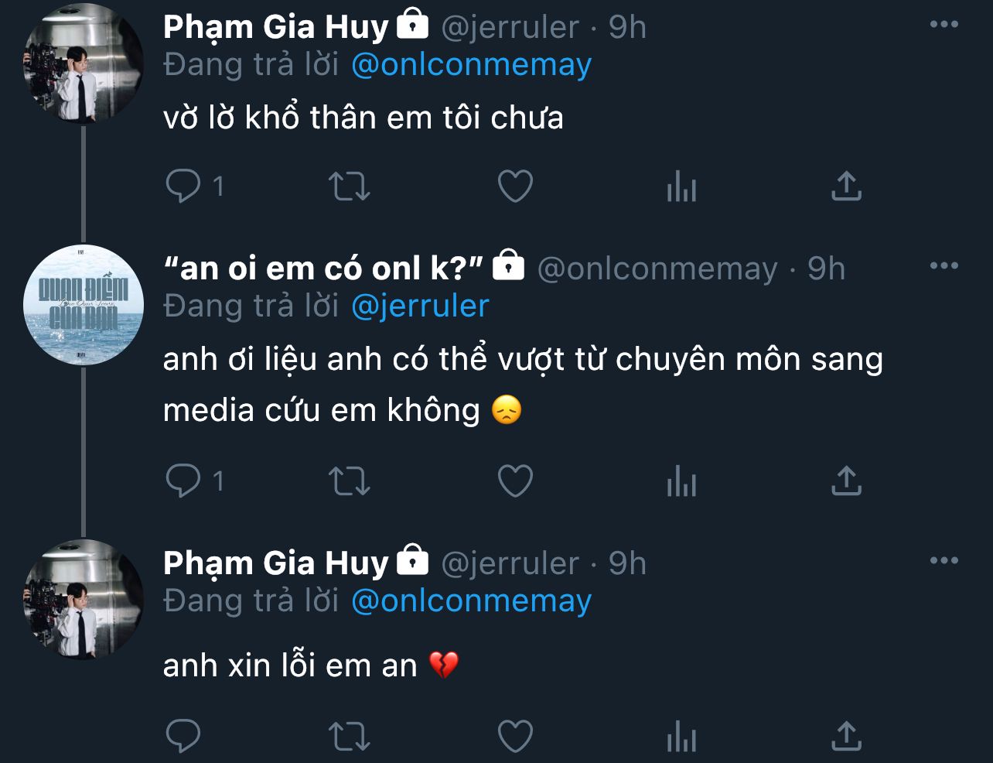Open the ocean album avatar of @onlconmemay

(84, 305)
